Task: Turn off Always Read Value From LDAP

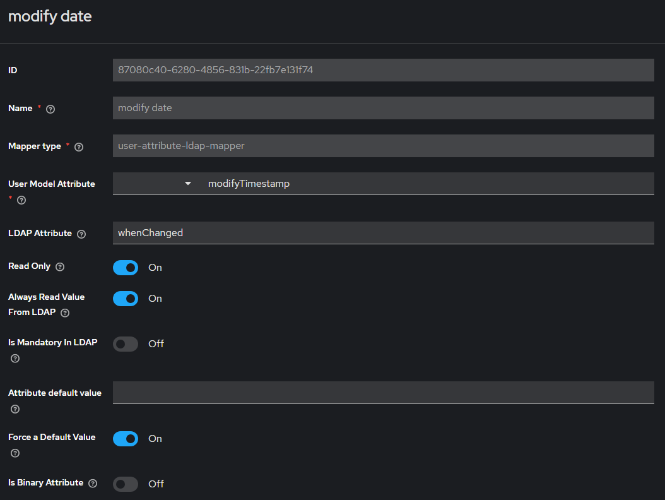Action: [126, 299]
